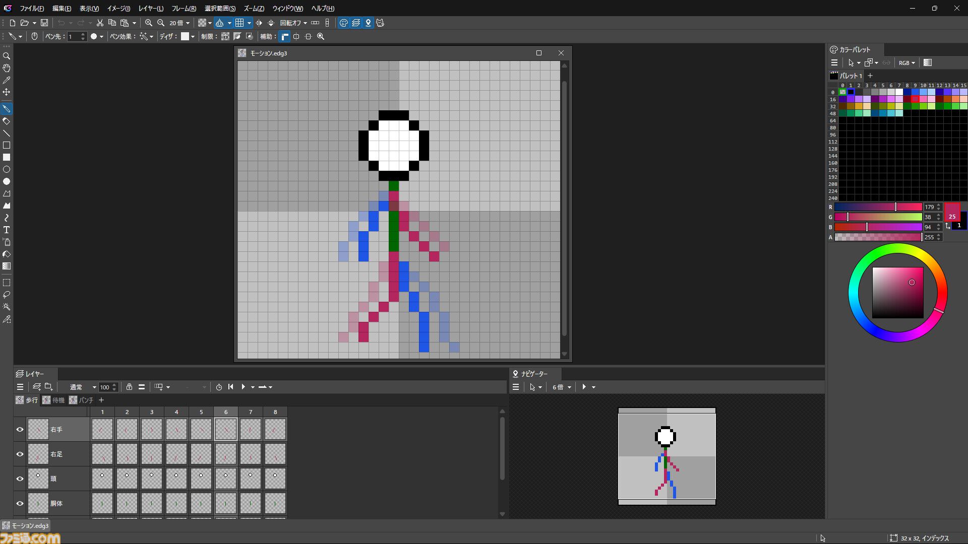Hide the 右足 layer with eye icon
This screenshot has height=544, width=968.
[x=20, y=454]
